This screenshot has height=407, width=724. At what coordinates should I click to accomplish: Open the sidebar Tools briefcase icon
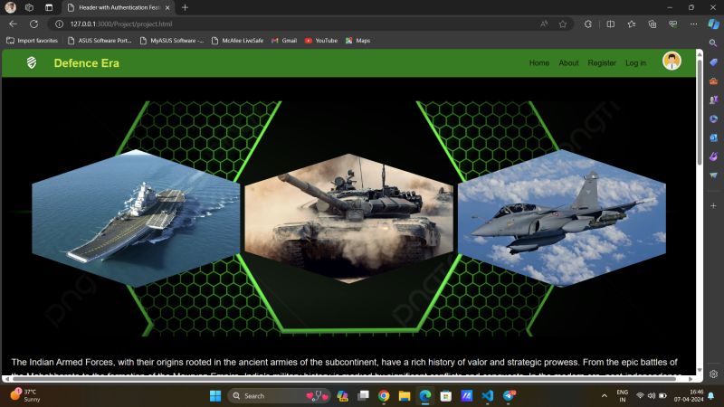click(713, 81)
